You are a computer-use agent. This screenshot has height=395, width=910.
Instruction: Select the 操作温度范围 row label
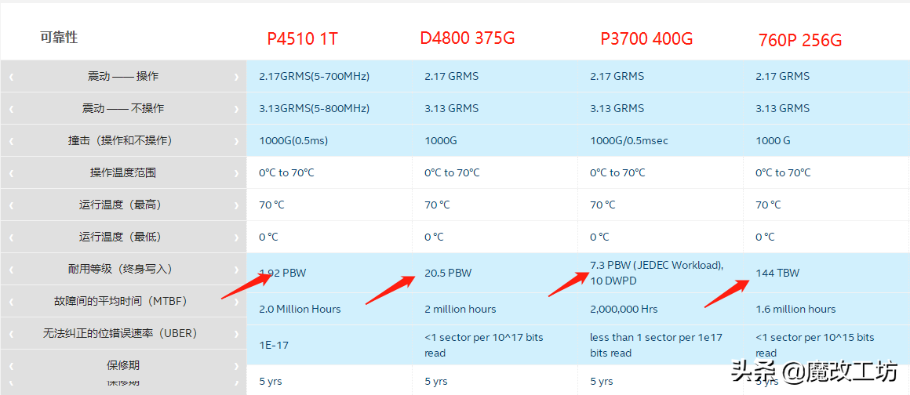123,173
